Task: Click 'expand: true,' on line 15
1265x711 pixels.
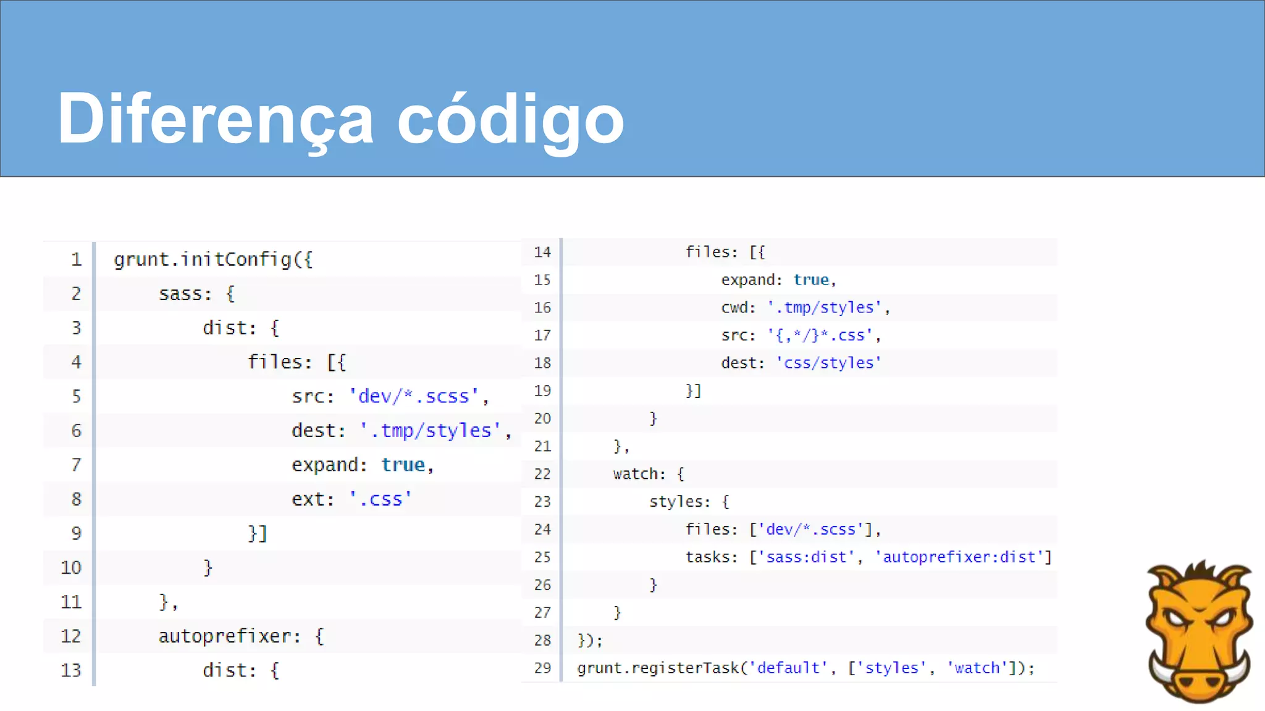Action: [778, 280]
